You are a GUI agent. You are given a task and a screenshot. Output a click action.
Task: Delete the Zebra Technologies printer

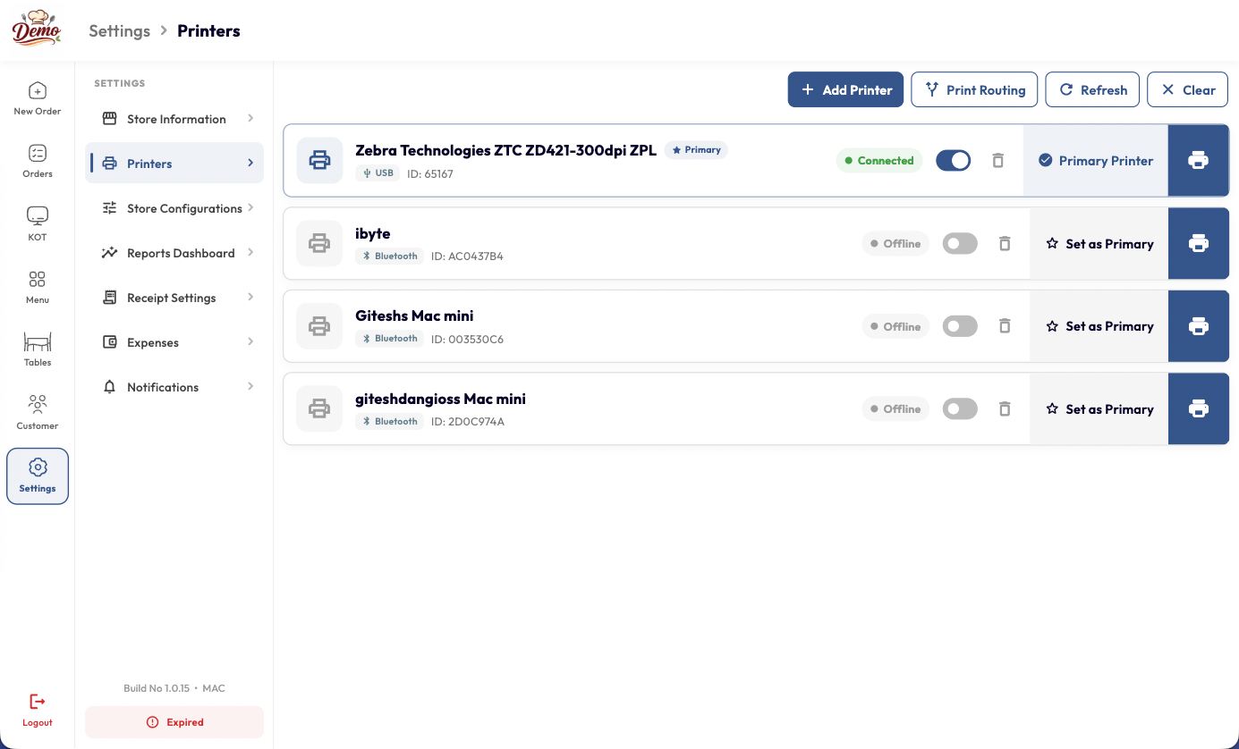click(x=998, y=161)
